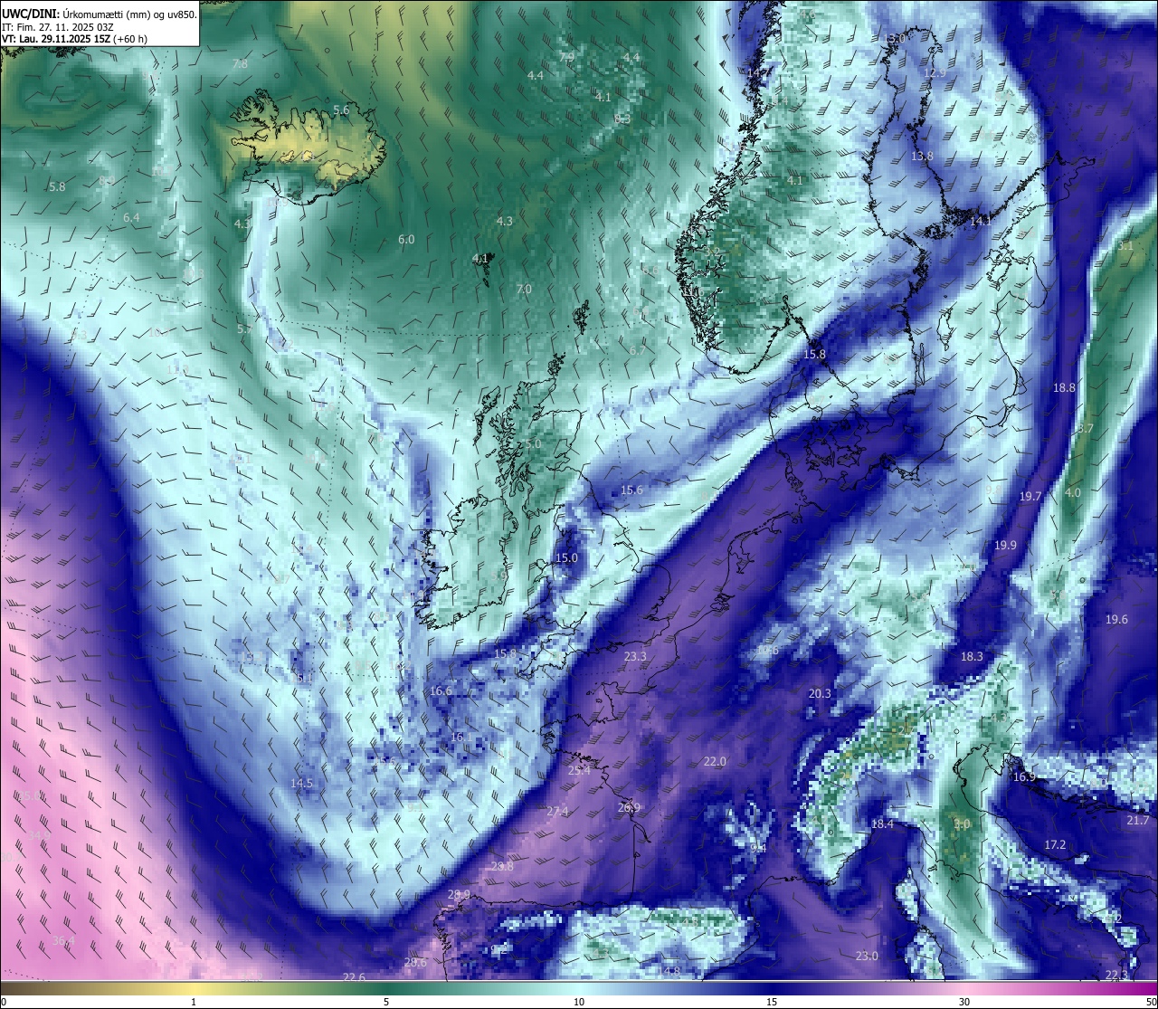
Task: Click the 15.0 value over the Irish Sea
Action: (x=566, y=558)
